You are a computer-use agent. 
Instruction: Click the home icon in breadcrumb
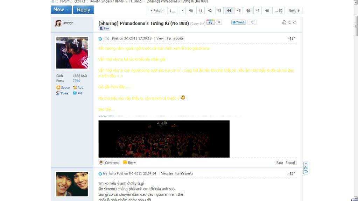(x=53, y=1)
